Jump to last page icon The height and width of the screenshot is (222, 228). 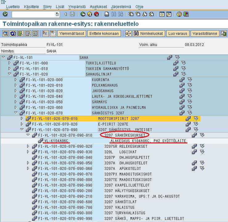click(x=151, y=14)
